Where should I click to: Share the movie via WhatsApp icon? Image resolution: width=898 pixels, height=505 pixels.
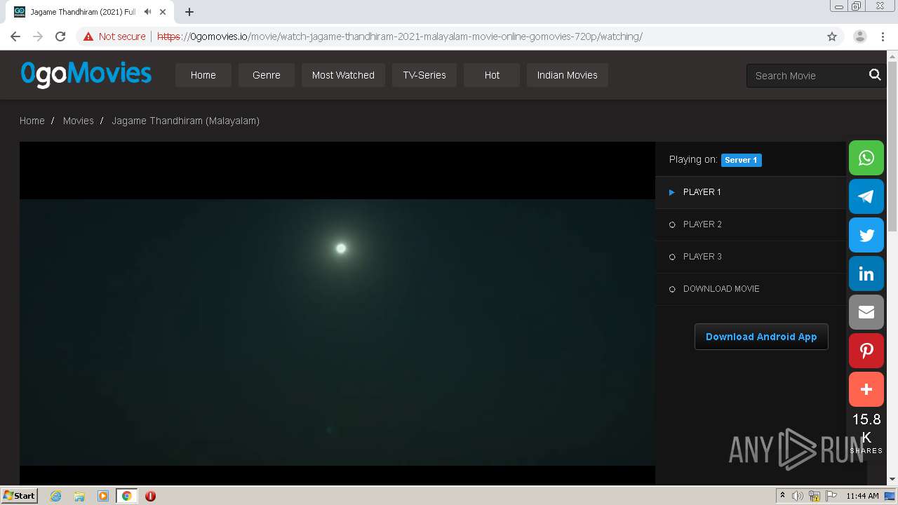point(866,158)
